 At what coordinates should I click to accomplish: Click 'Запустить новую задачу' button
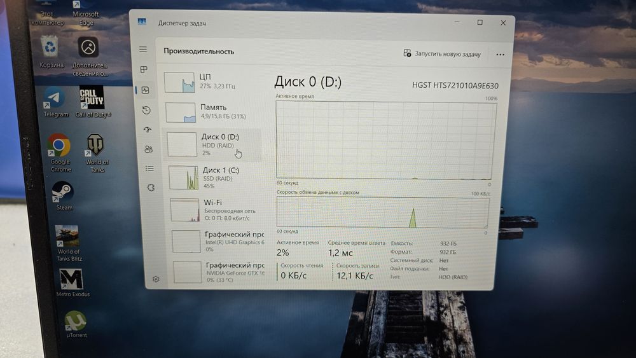pos(442,53)
